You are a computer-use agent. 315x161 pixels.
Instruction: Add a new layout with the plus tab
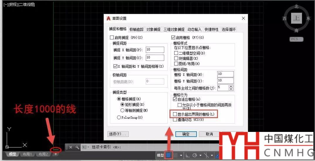56,154
